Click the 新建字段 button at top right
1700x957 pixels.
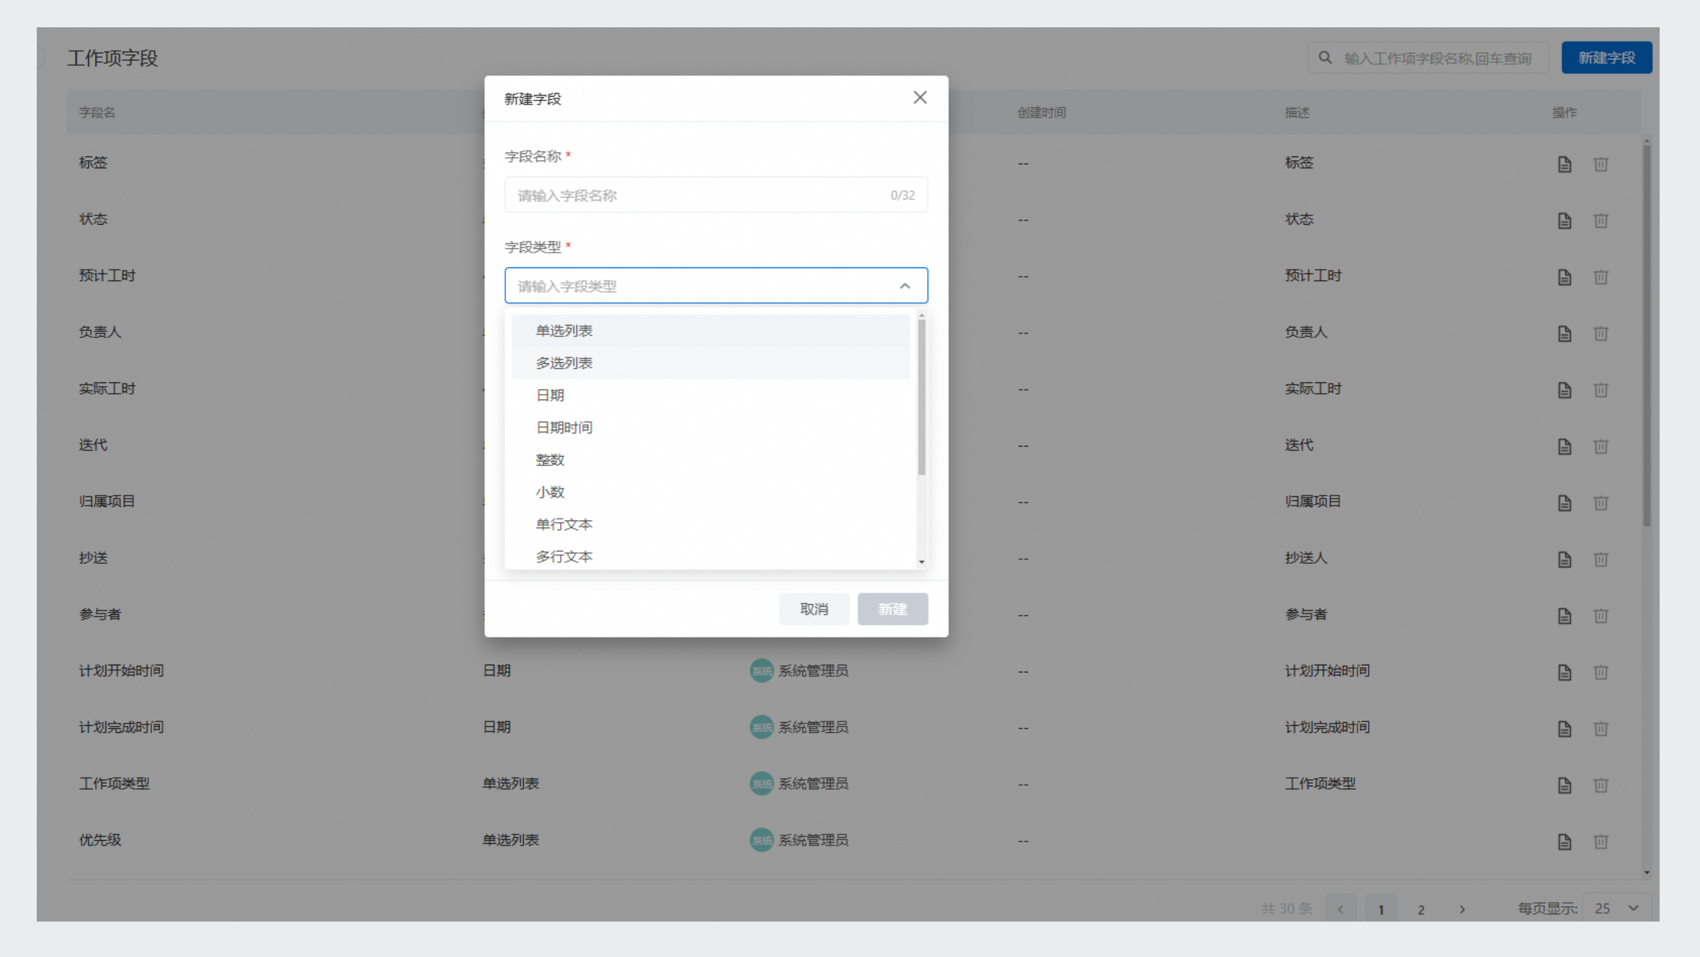pos(1606,58)
